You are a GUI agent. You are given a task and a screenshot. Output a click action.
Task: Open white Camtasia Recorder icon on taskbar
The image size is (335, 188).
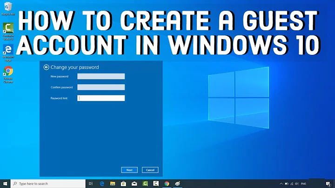click(x=156, y=184)
